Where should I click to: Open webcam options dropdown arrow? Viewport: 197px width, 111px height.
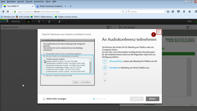click(x=53, y=22)
